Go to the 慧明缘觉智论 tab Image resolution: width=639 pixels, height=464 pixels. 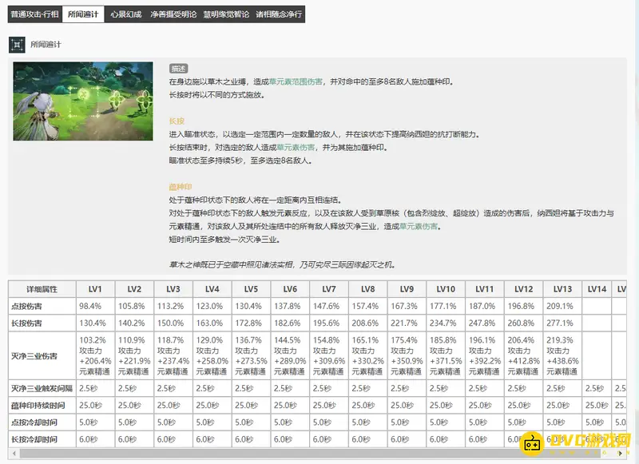[226, 14]
